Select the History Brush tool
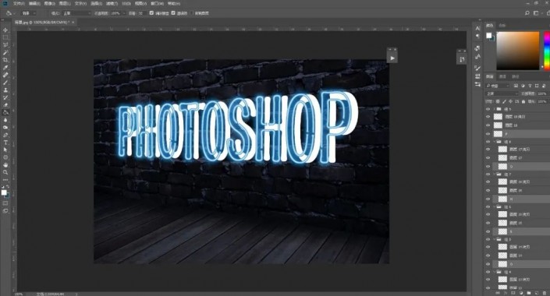This screenshot has width=550, height=296. tap(5, 97)
